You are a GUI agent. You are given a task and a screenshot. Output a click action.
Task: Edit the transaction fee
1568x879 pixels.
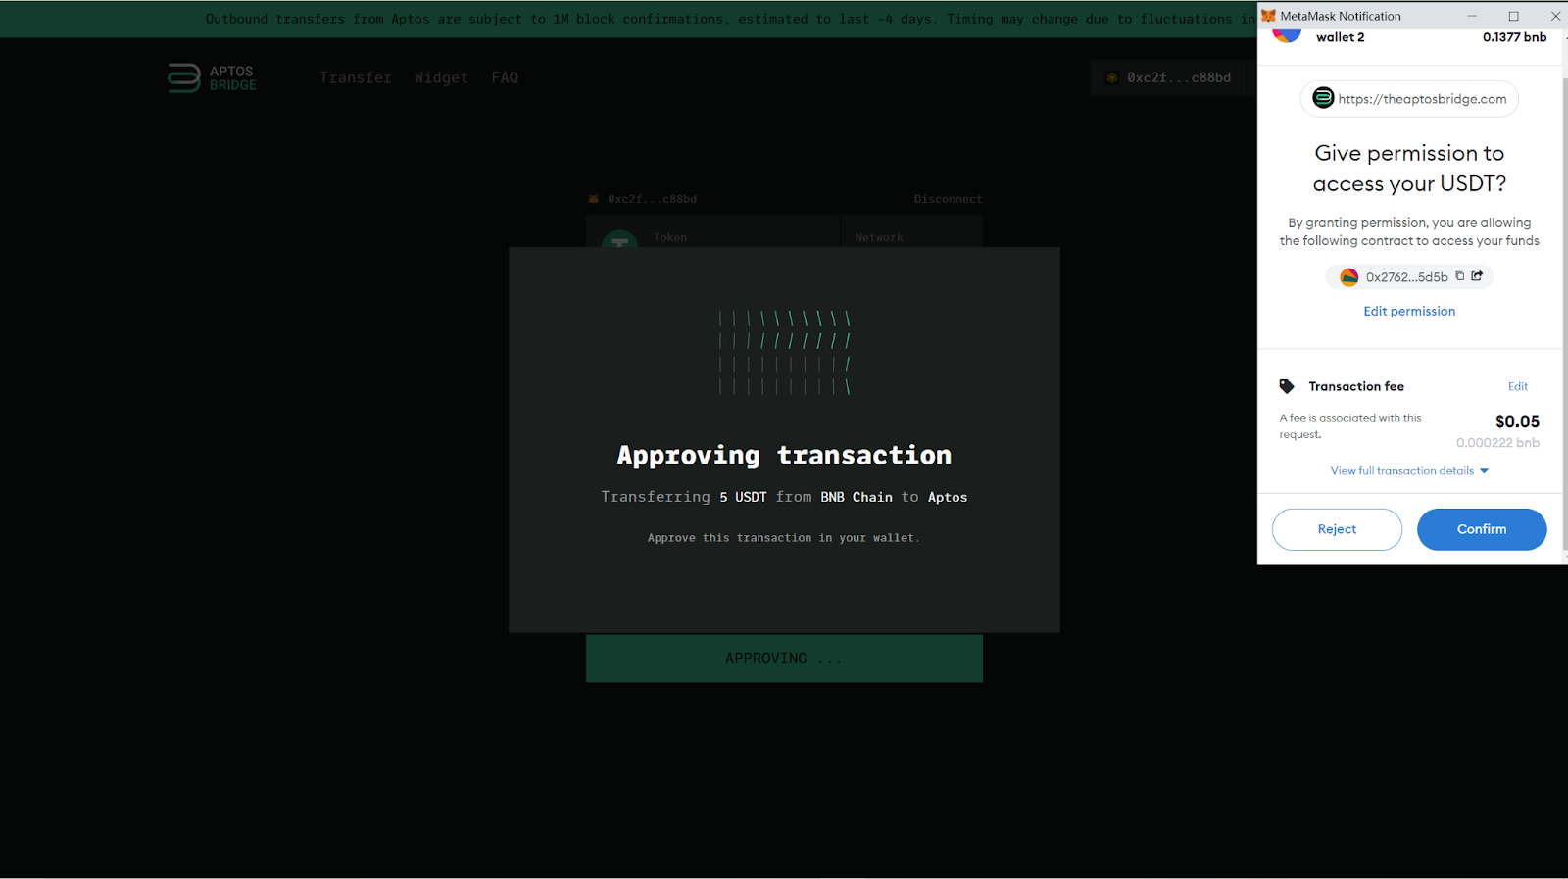pyautogui.click(x=1518, y=386)
